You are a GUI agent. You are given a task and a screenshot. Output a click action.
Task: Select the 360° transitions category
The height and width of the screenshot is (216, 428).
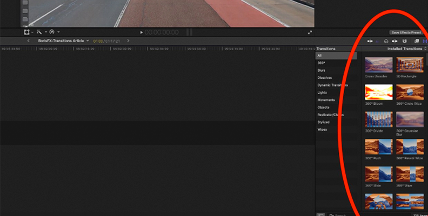[x=336, y=63]
